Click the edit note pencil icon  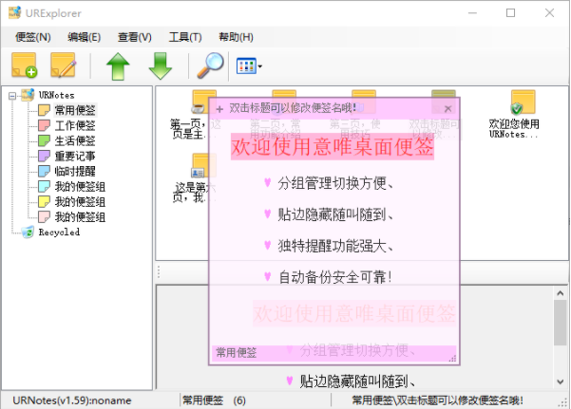(x=64, y=65)
